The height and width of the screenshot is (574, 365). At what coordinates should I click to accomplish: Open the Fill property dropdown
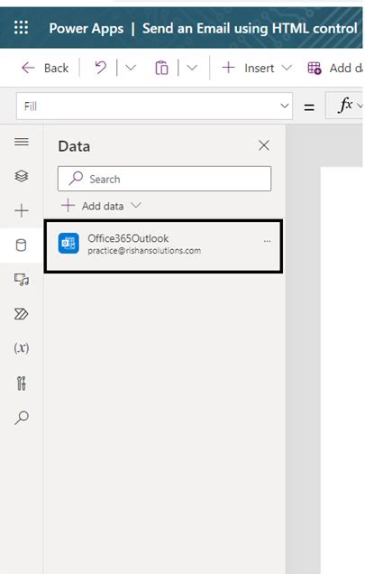154,106
